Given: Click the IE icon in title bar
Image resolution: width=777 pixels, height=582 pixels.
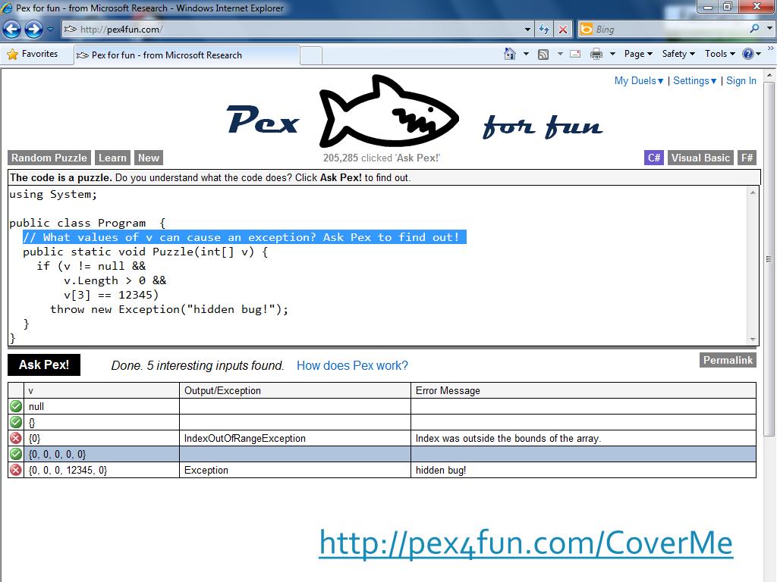Looking at the screenshot, I should [x=7, y=8].
